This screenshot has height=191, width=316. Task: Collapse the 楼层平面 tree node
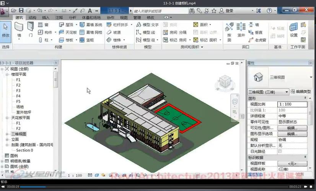coord(7,74)
